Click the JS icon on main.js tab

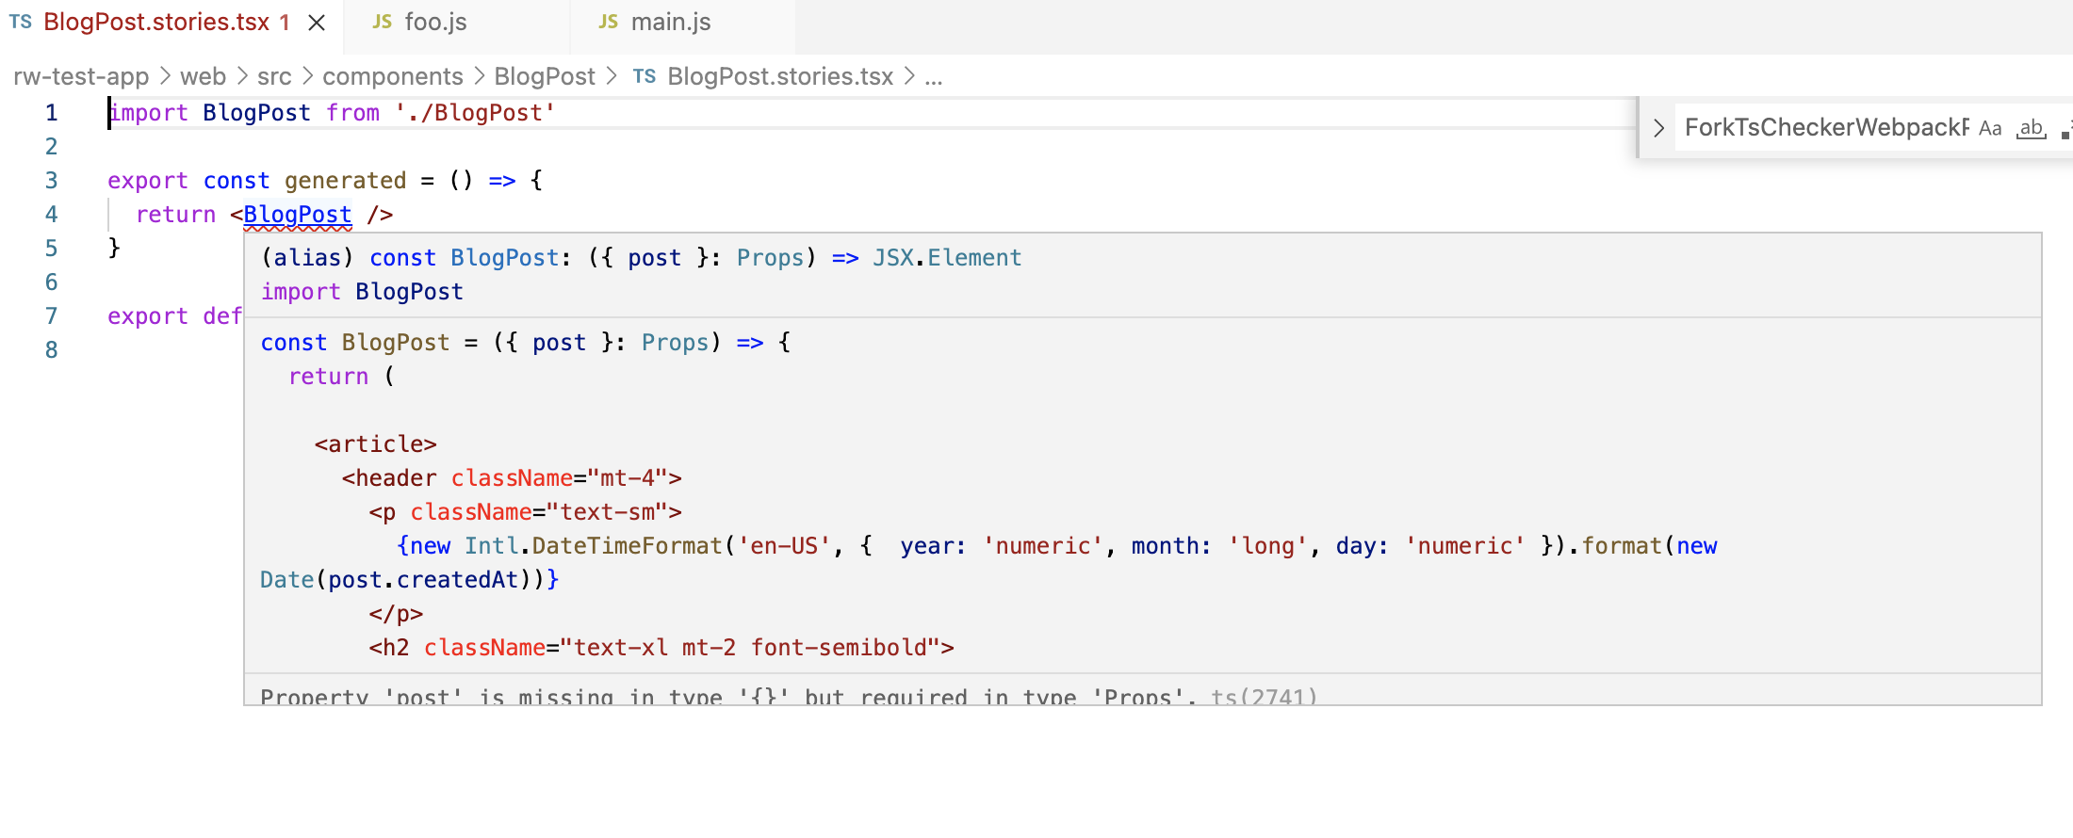(608, 22)
